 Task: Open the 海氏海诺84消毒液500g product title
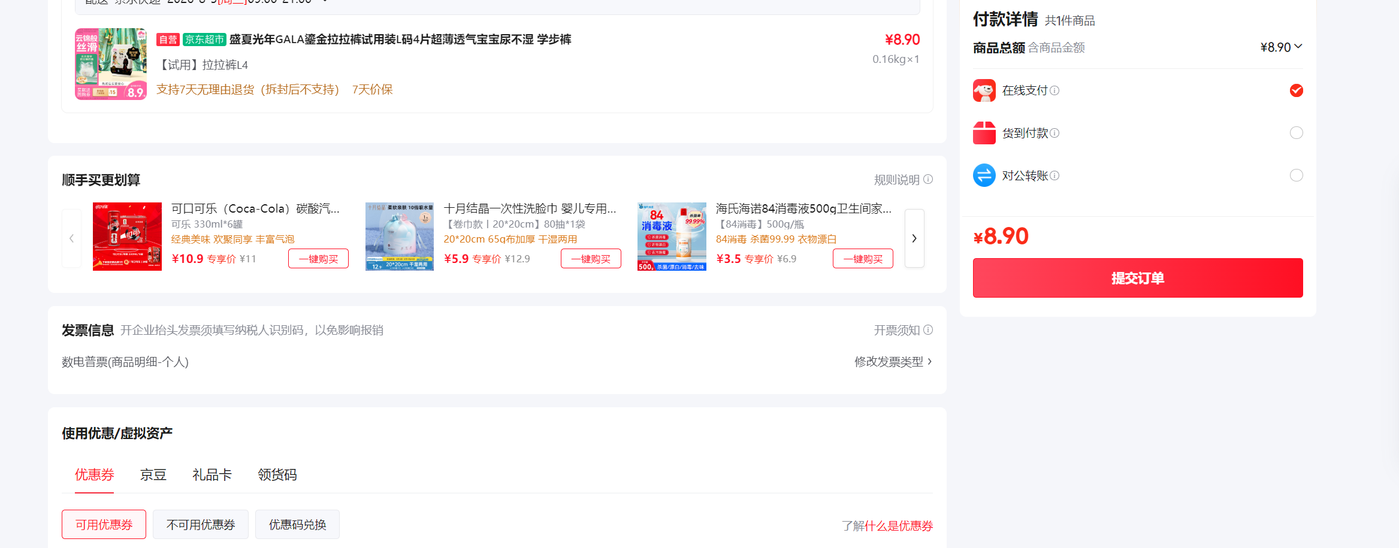[x=803, y=208]
